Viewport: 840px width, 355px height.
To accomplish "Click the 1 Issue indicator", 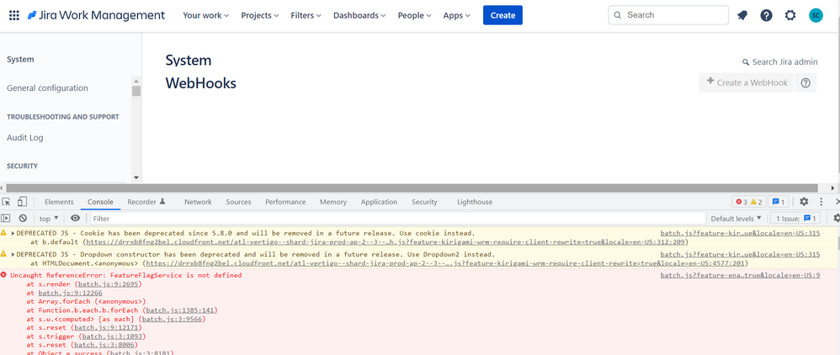I will pyautogui.click(x=795, y=219).
